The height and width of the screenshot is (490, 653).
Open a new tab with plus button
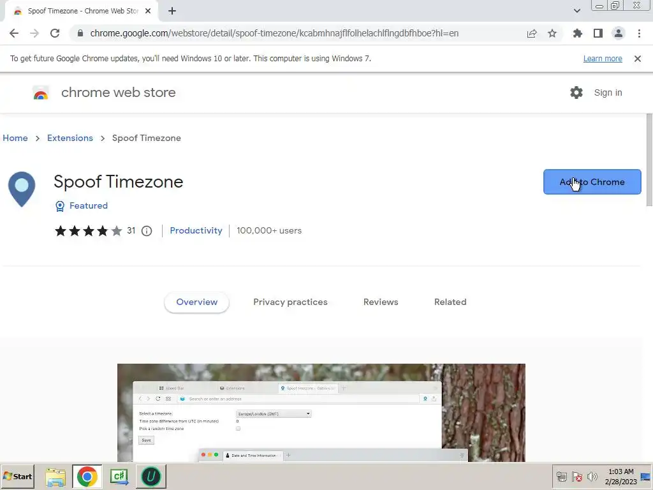click(x=172, y=11)
